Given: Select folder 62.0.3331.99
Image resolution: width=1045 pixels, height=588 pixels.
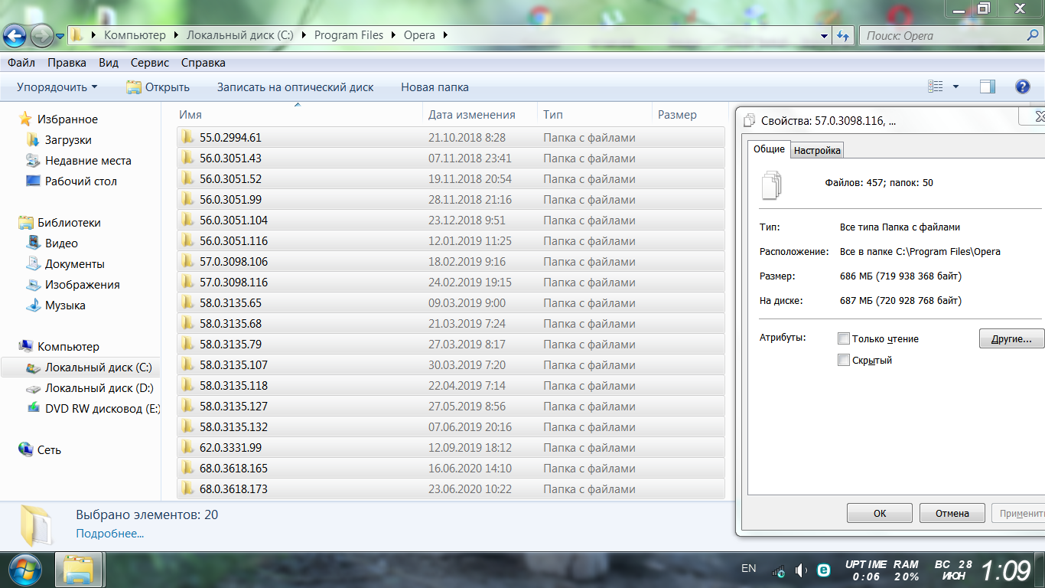Looking at the screenshot, I should point(450,448).
